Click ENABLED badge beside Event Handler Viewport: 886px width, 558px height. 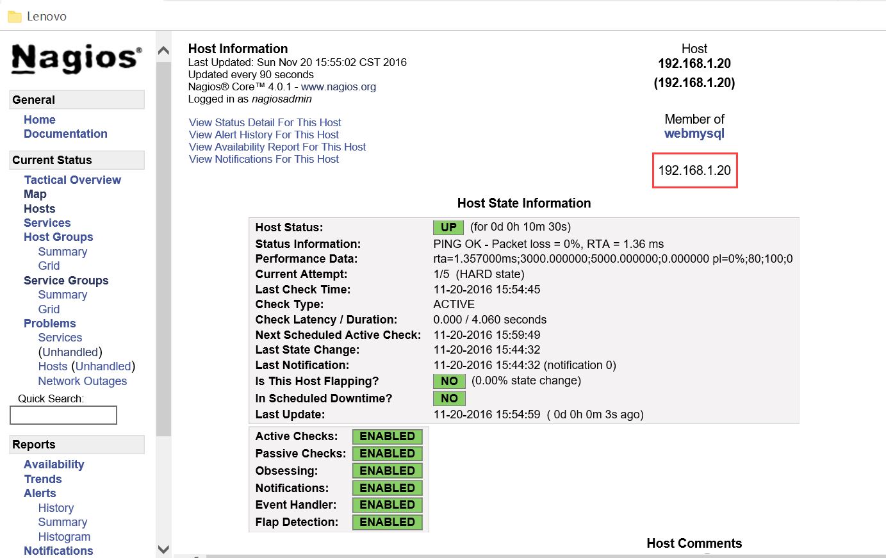388,505
